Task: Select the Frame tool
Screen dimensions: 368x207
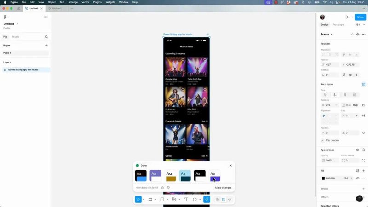Action: click(150, 200)
